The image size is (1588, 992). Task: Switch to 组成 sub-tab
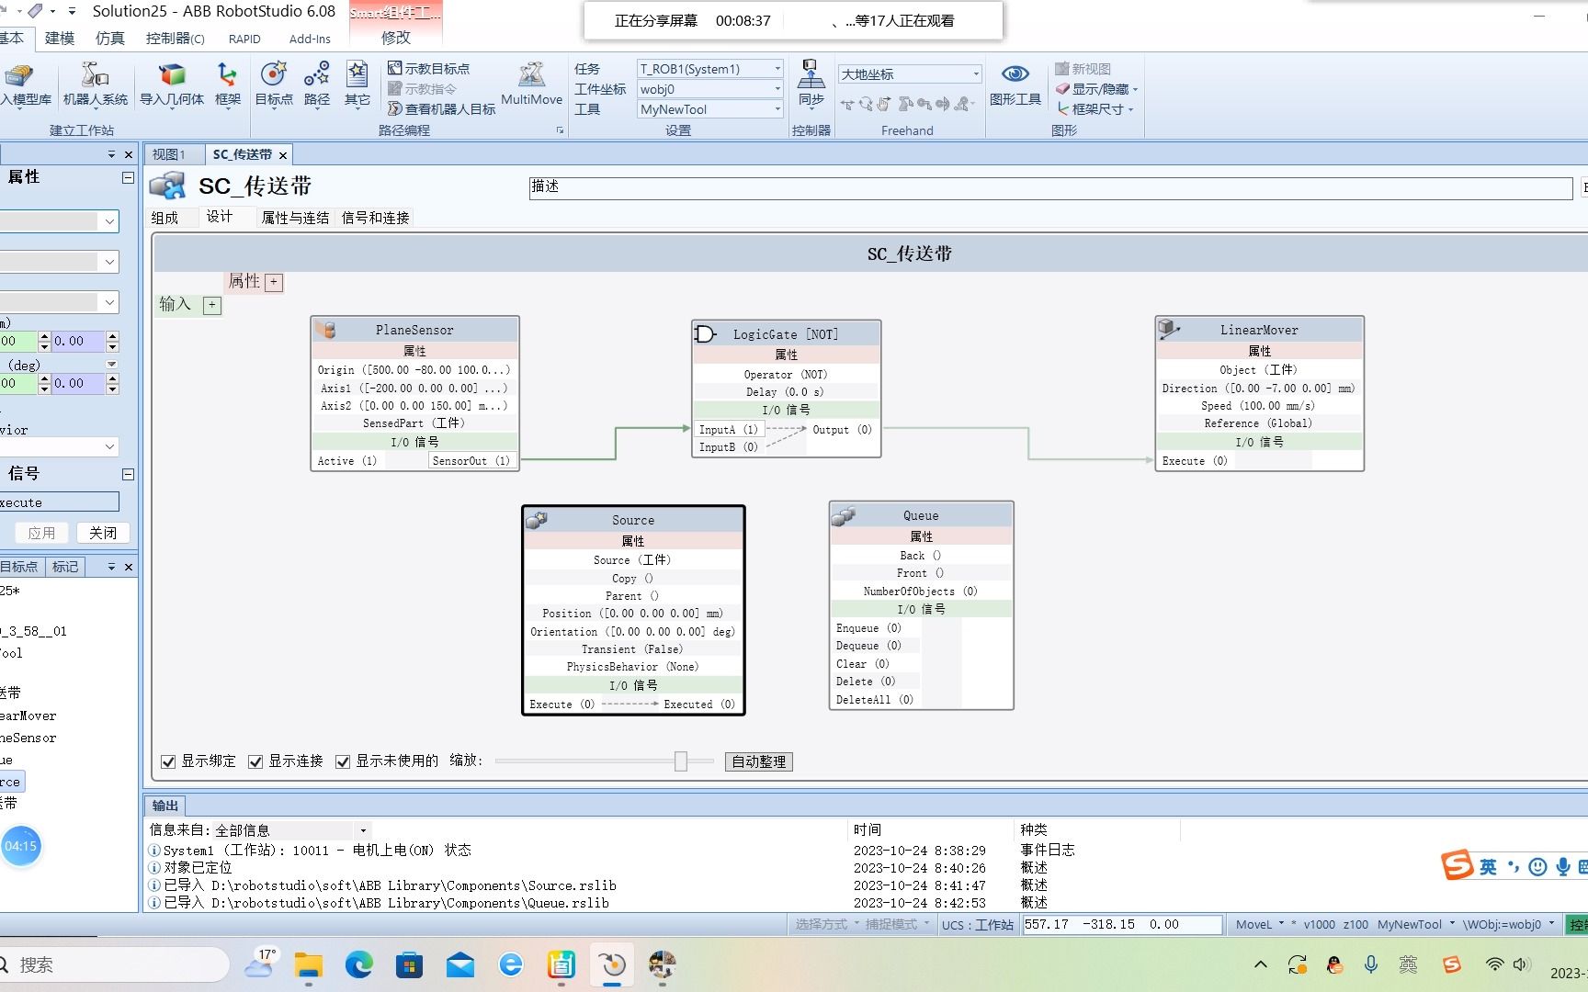click(x=165, y=218)
